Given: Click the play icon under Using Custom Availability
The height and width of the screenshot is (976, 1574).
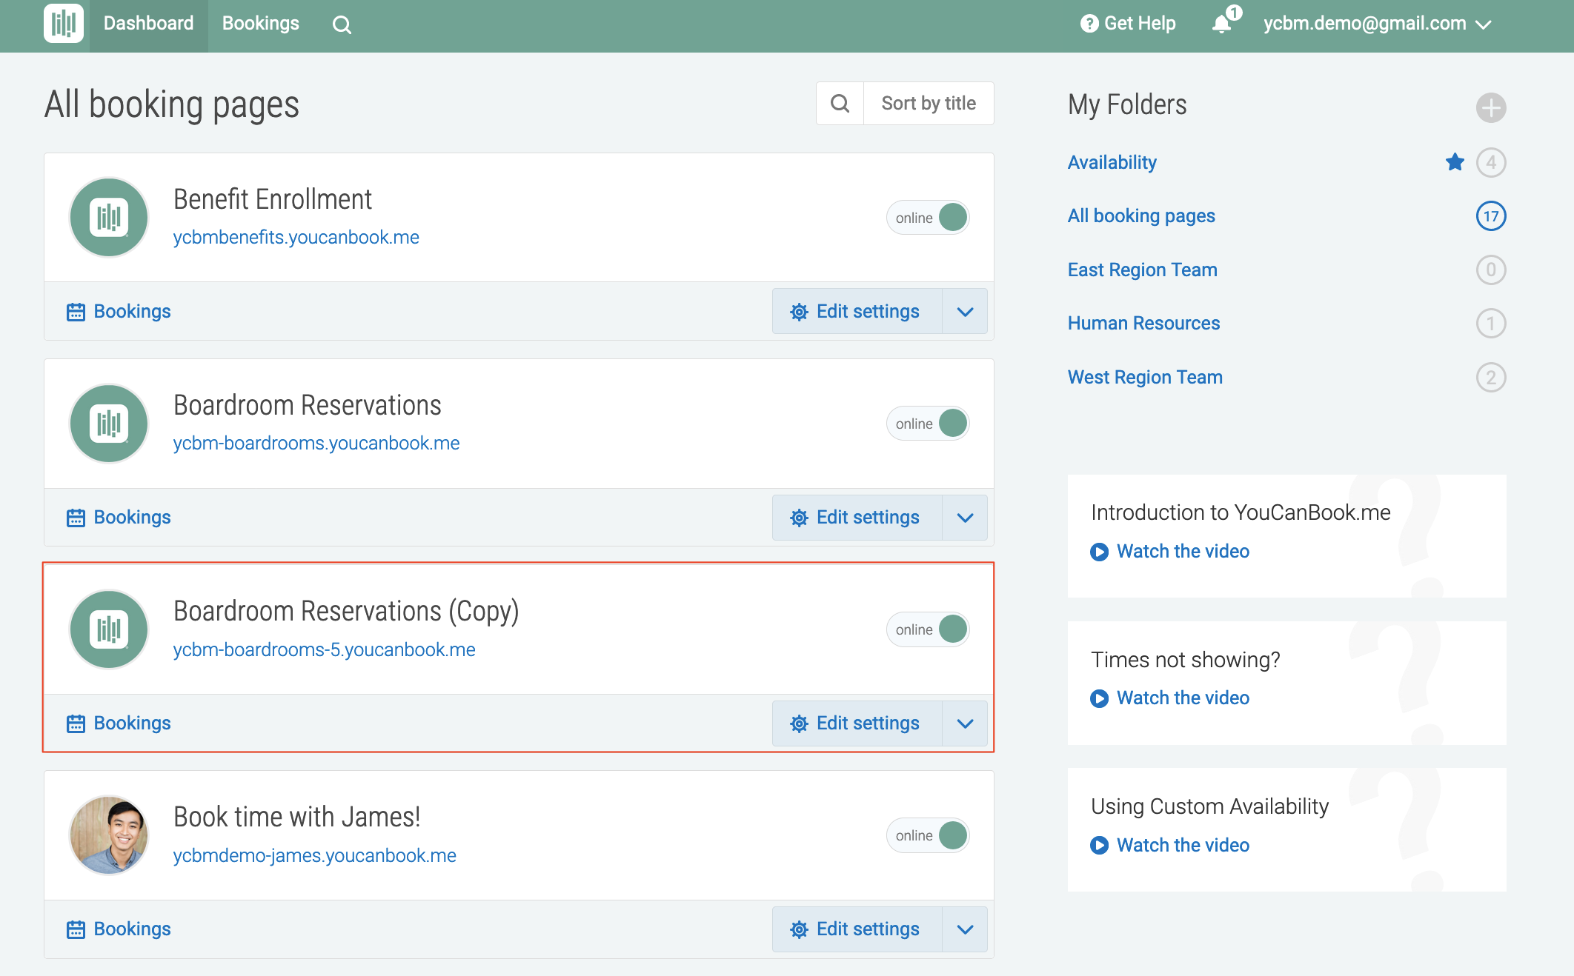Looking at the screenshot, I should 1100,846.
